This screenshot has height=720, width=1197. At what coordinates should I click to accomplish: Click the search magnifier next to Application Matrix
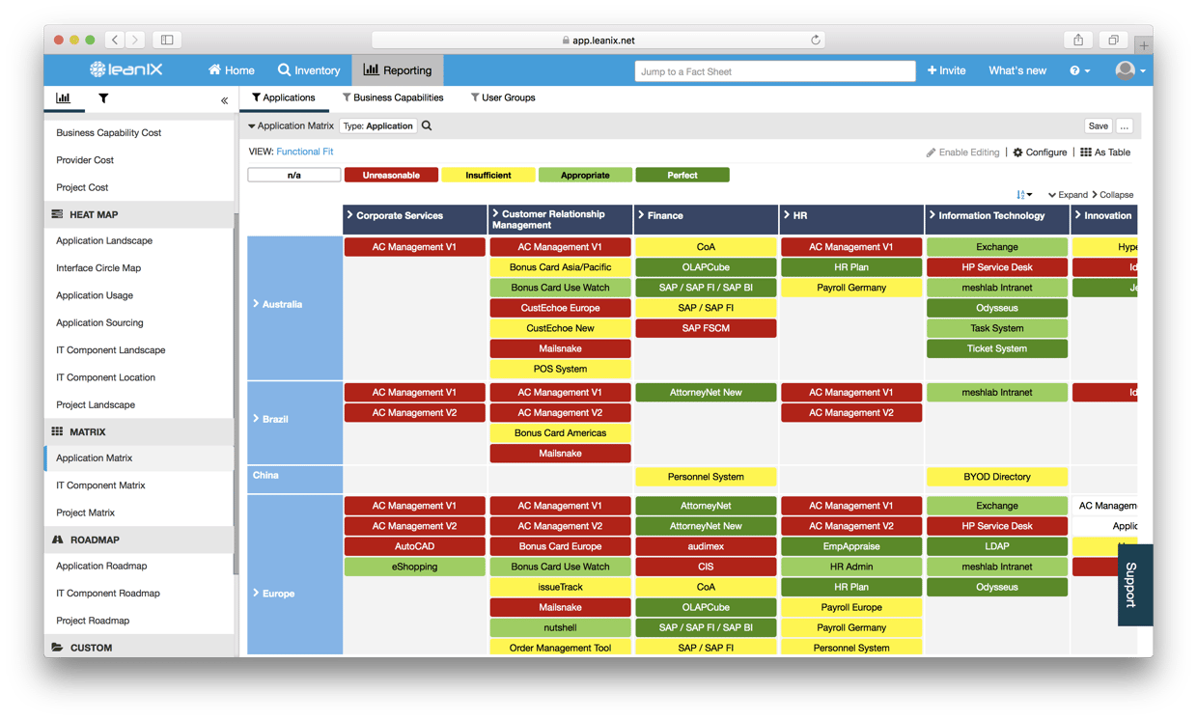click(426, 125)
